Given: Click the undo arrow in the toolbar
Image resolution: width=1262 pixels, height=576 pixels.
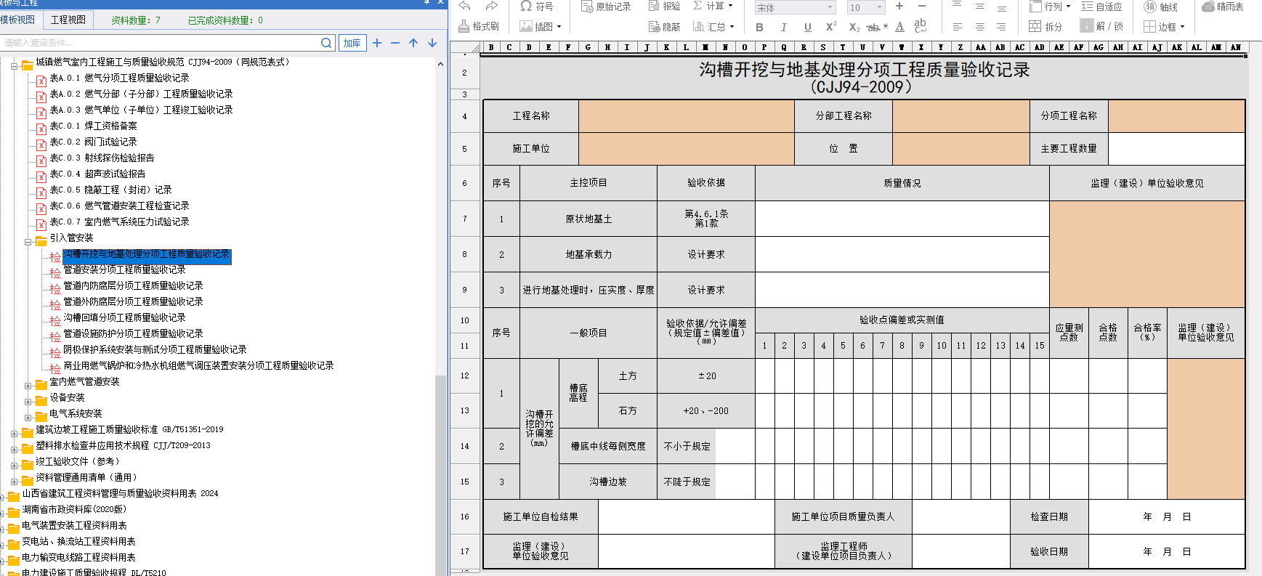Looking at the screenshot, I should click(465, 6).
